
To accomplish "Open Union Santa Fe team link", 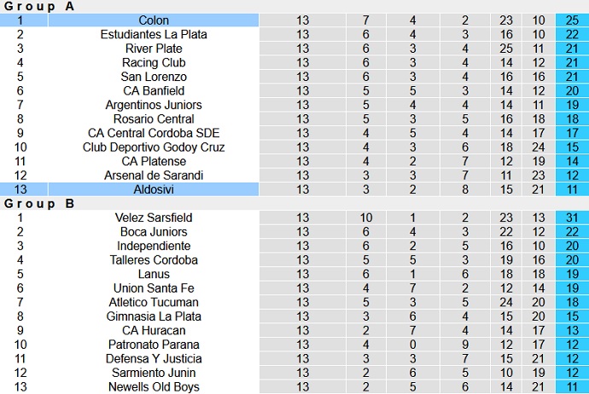I will (x=154, y=288).
